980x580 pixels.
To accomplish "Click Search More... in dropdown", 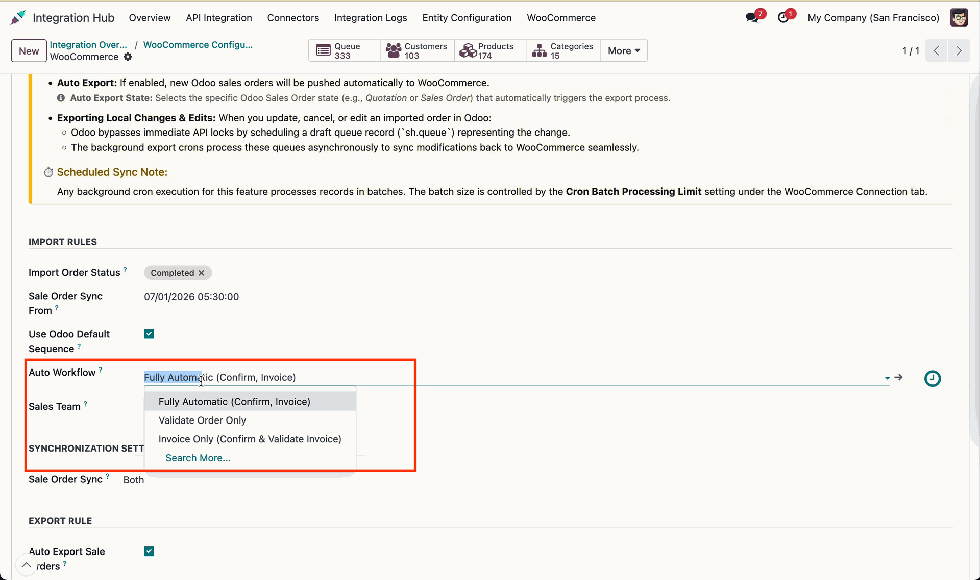I will tap(198, 458).
